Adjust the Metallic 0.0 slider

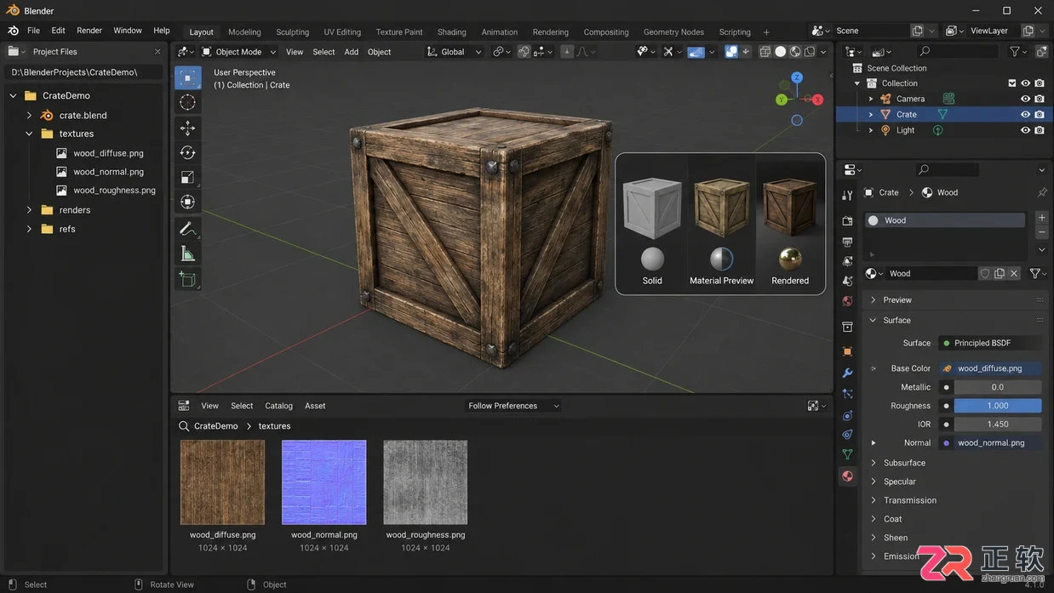pyautogui.click(x=998, y=387)
